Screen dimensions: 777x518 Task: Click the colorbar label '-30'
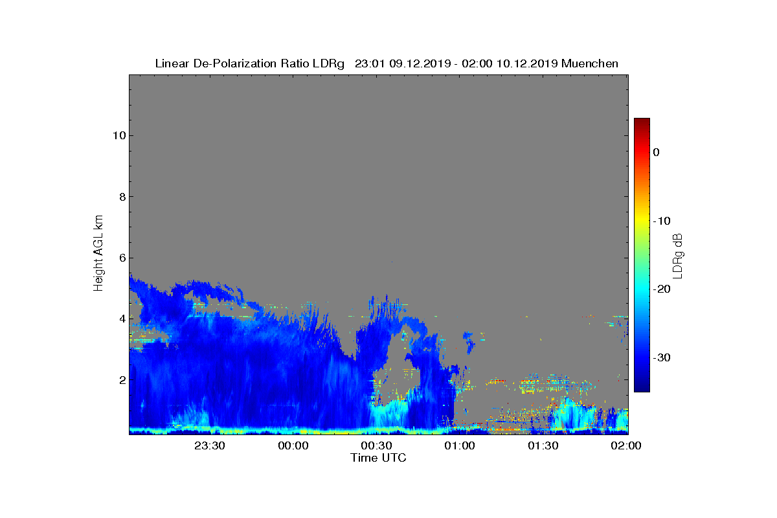pyautogui.click(x=661, y=357)
